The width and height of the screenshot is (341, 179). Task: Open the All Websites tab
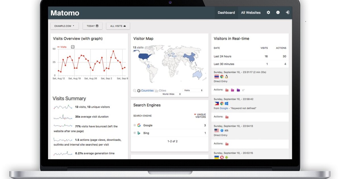(x=251, y=13)
